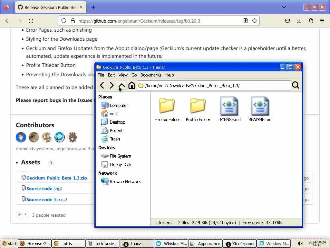Click the blue globe contributor avatar

(x=60, y=137)
